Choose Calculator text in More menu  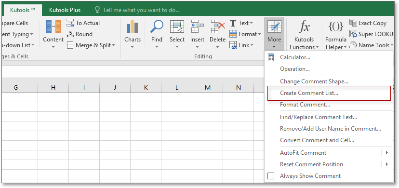coord(295,57)
